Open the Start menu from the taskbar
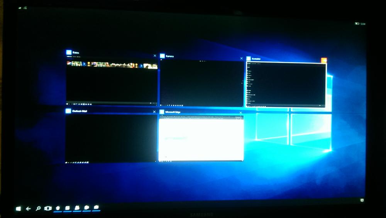 pos(18,208)
